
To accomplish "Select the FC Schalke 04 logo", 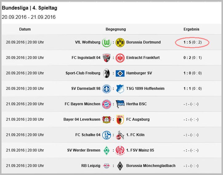I will [107, 135].
